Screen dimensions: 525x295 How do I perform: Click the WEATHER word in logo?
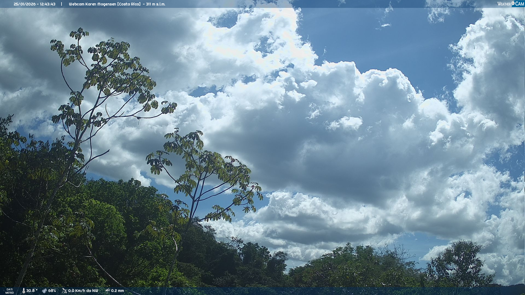(504, 4)
